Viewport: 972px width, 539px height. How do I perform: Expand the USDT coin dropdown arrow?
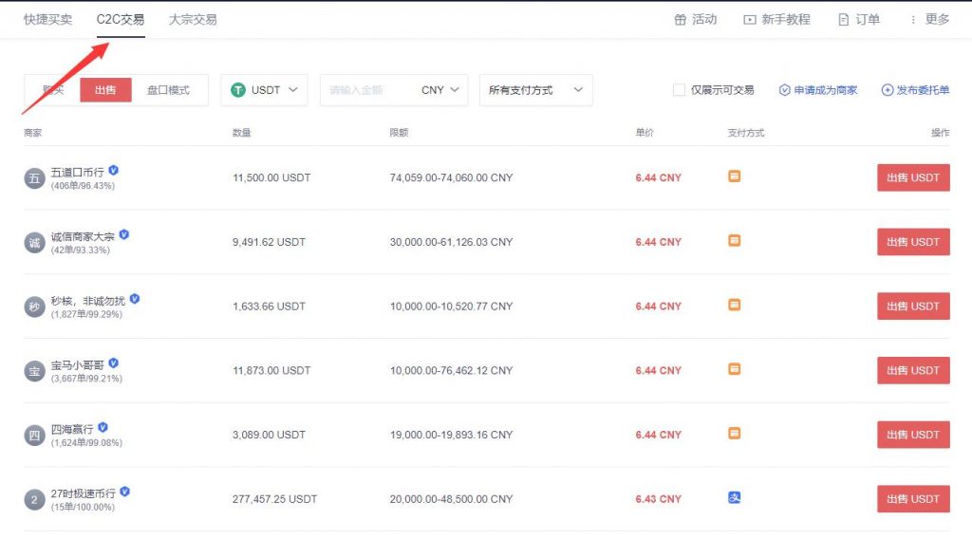point(293,90)
